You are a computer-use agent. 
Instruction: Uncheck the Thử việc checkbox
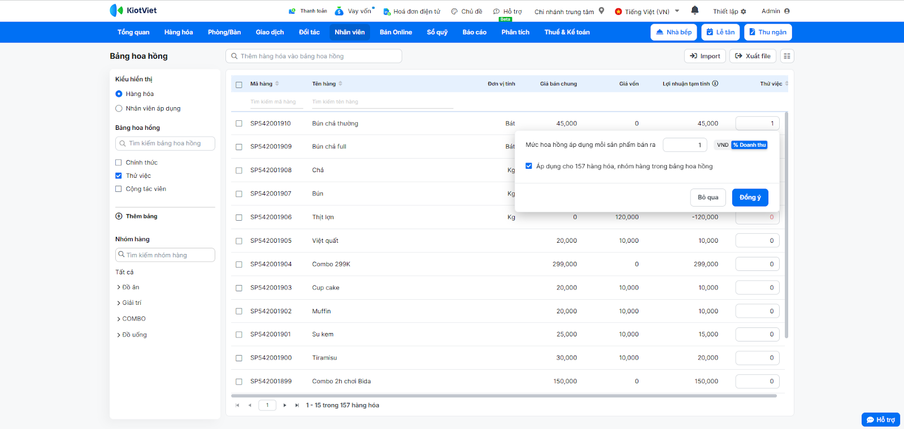[x=119, y=176]
